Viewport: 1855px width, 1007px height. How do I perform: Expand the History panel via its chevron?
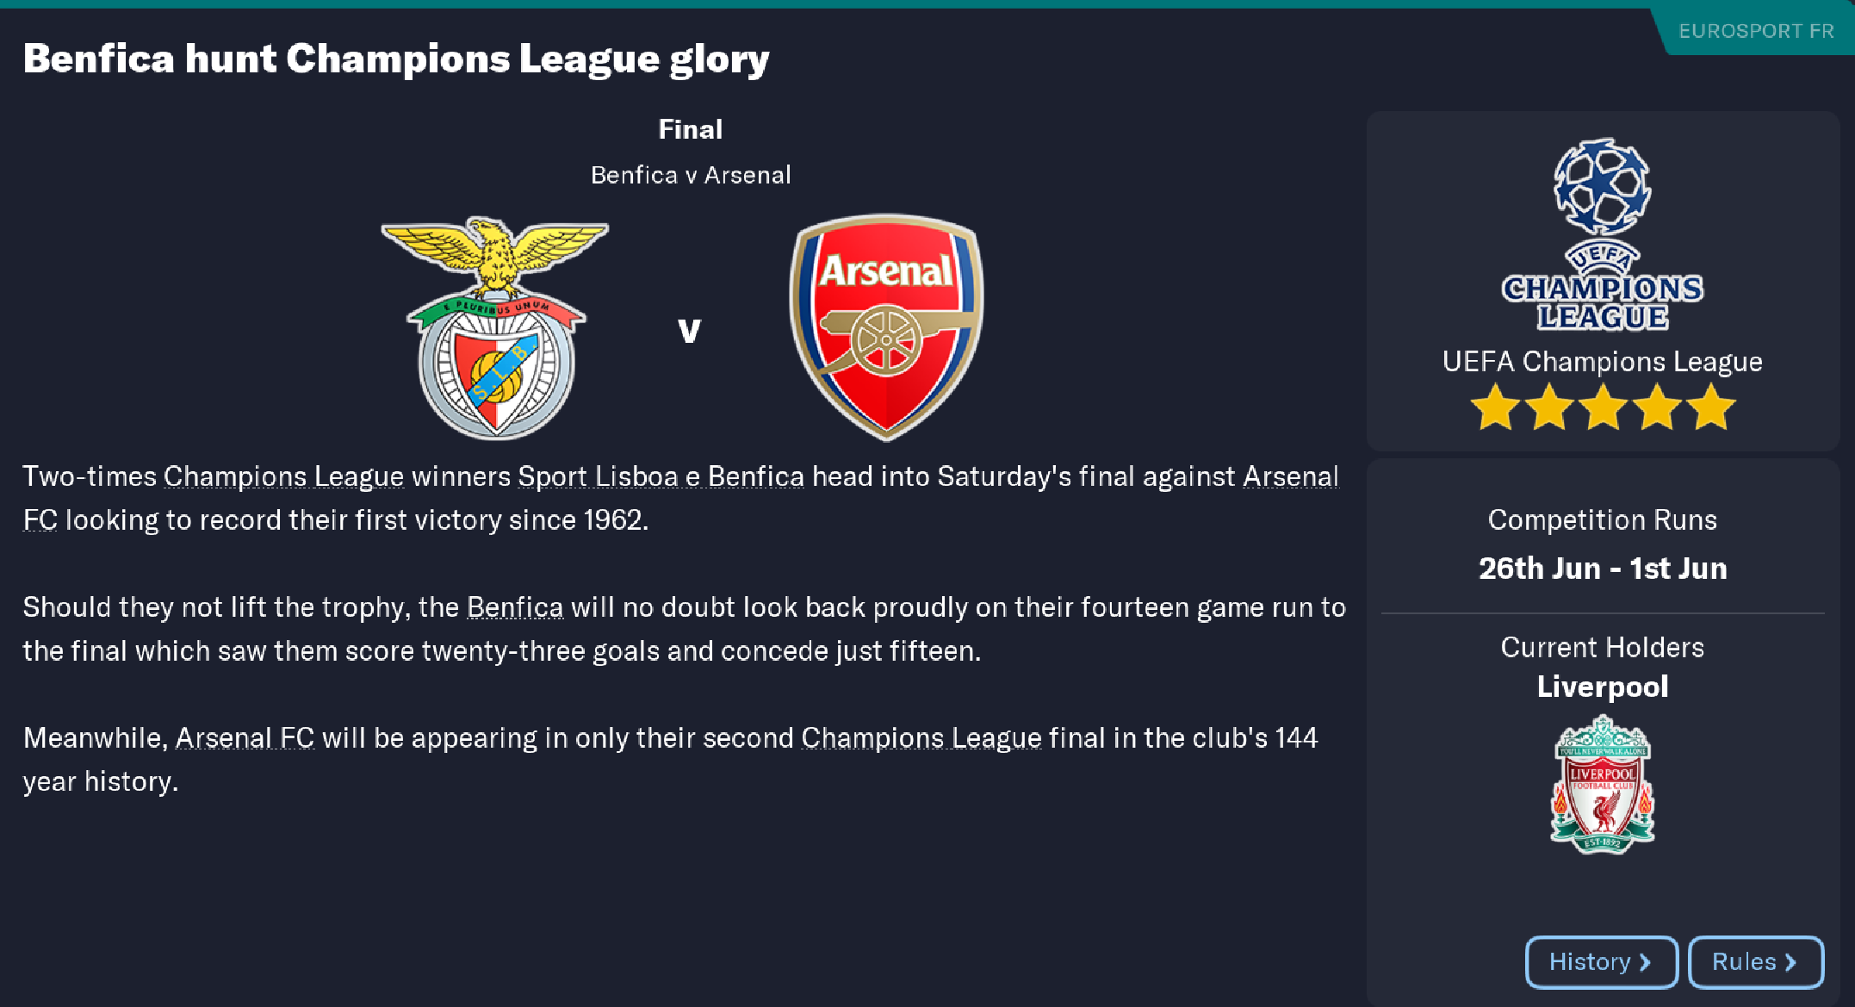click(1646, 962)
